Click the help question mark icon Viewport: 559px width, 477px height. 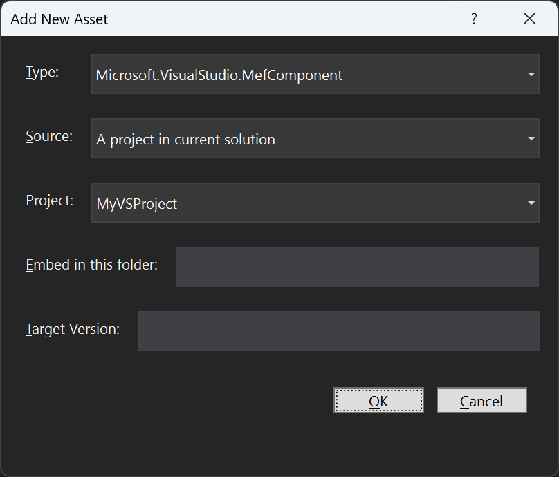(x=474, y=19)
